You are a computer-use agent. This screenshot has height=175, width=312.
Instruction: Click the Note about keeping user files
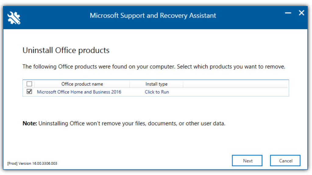coord(124,123)
